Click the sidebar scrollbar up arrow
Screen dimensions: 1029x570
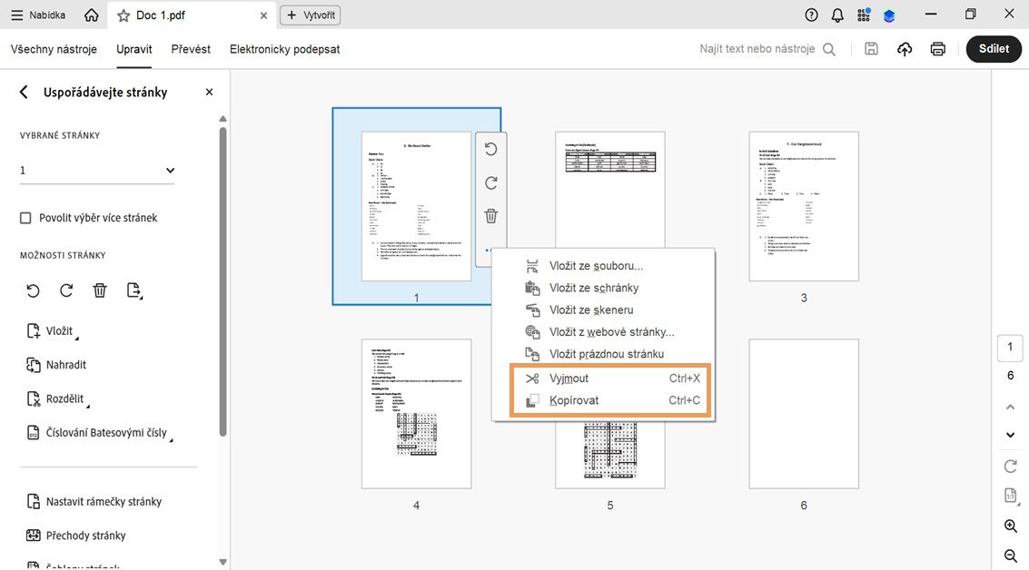point(223,119)
